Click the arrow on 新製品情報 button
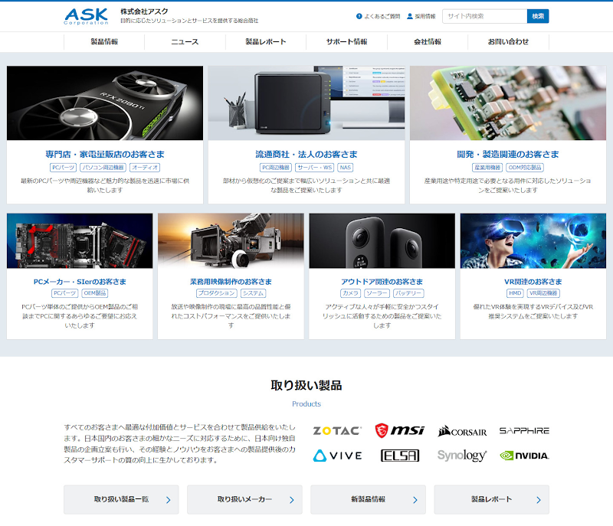Viewport: 613px width, 526px height. pyautogui.click(x=415, y=500)
